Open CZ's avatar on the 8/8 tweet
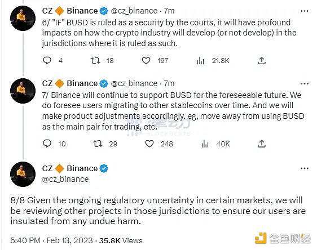Viewport: 317px width, 250px height. coord(23,174)
